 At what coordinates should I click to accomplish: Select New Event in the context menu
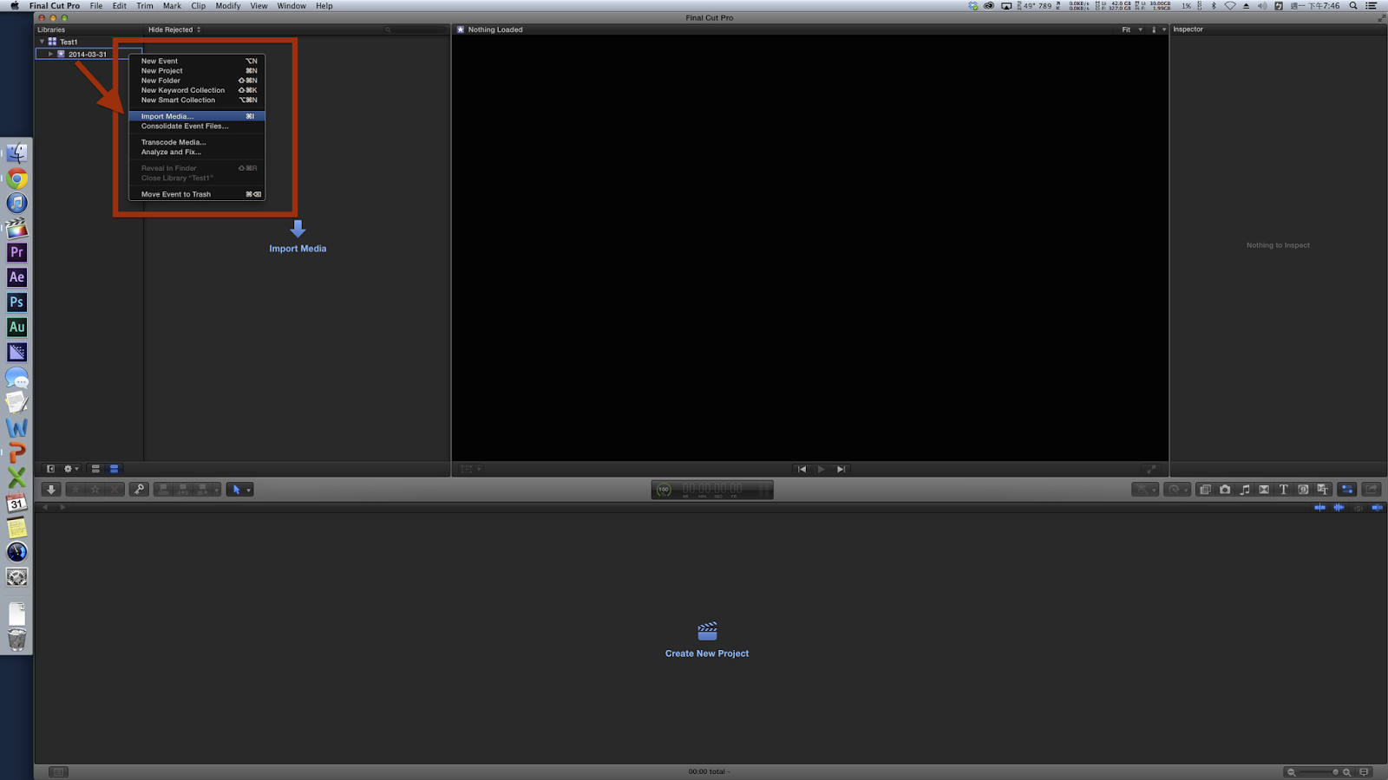coord(197,61)
